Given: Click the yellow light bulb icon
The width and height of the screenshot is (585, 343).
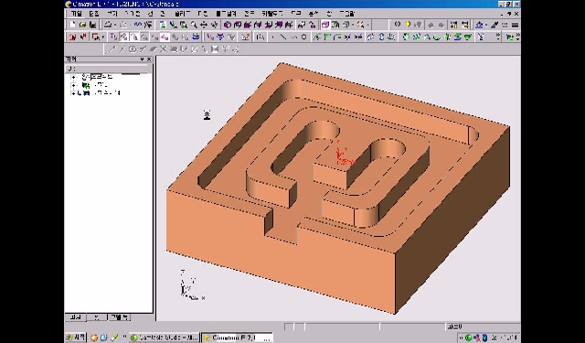Looking at the screenshot, I should point(408,25).
